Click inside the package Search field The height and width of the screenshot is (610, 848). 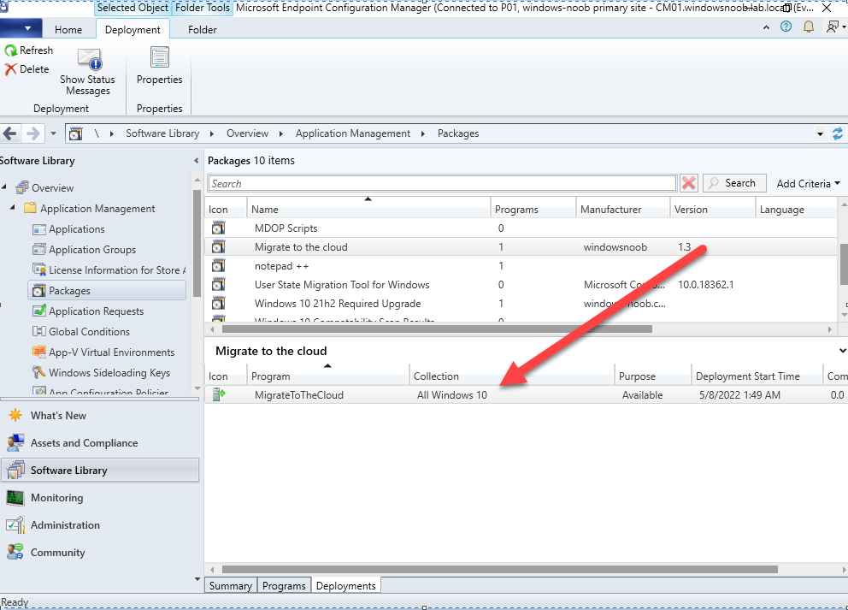[x=443, y=183]
